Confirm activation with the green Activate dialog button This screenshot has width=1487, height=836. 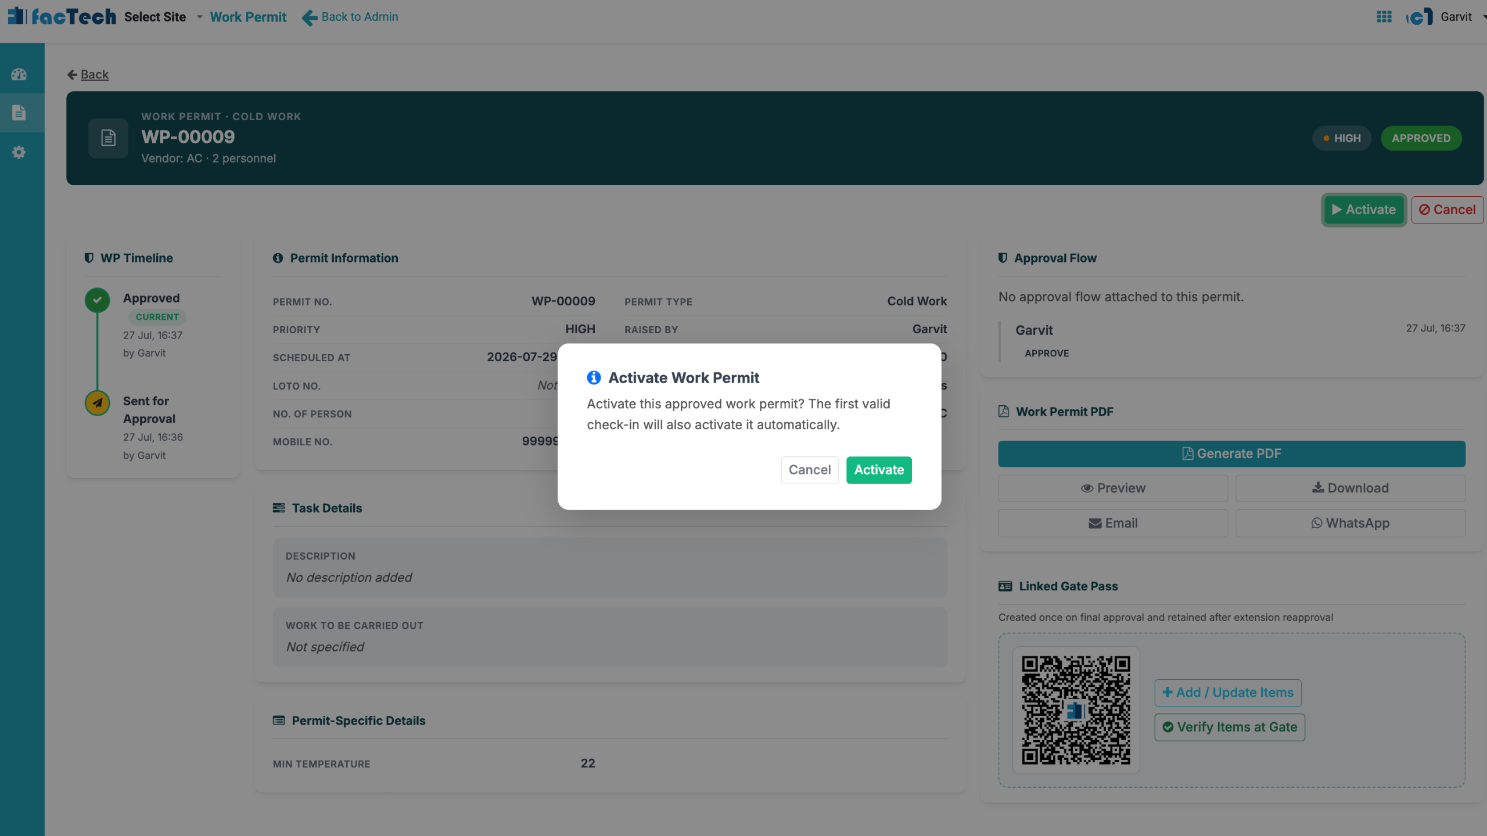click(879, 470)
